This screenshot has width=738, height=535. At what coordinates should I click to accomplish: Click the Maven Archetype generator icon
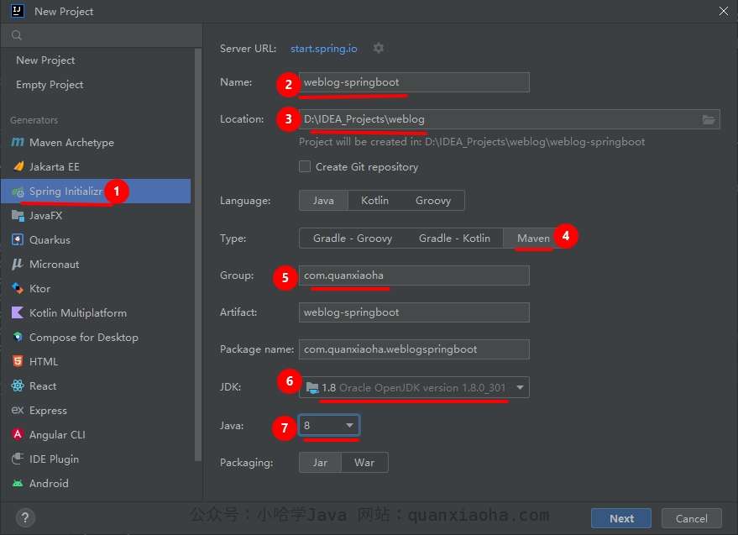point(18,142)
